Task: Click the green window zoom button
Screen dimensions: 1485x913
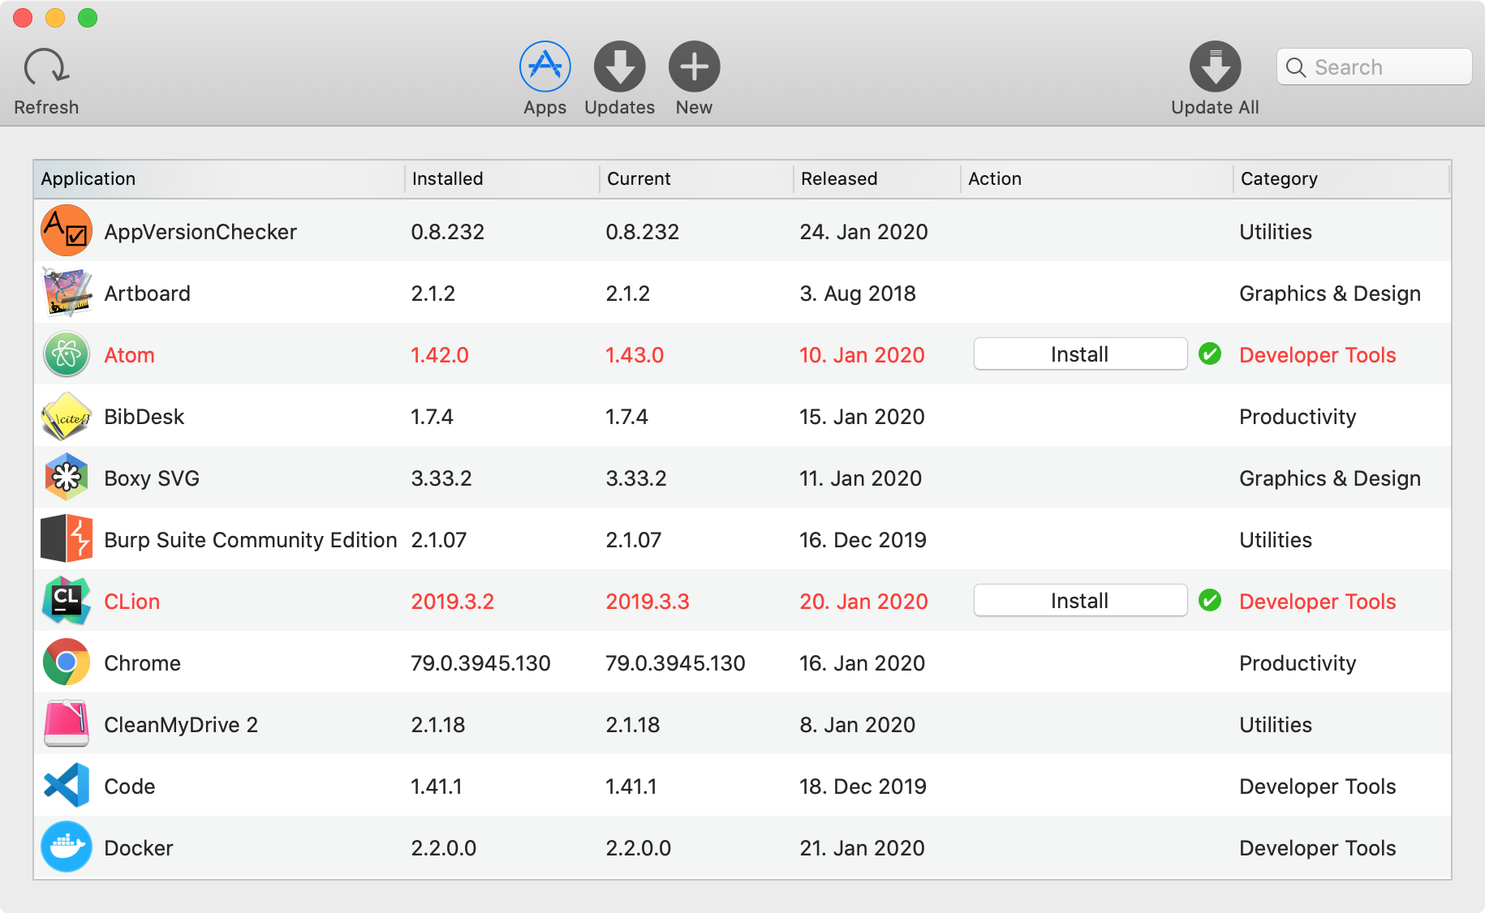Action: (88, 17)
